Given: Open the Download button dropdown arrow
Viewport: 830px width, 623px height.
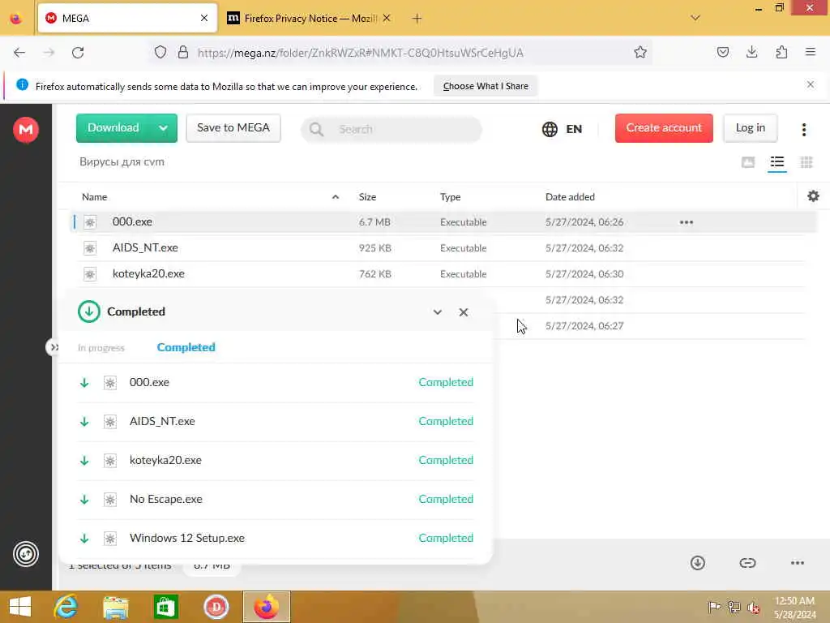Looking at the screenshot, I should point(164,127).
